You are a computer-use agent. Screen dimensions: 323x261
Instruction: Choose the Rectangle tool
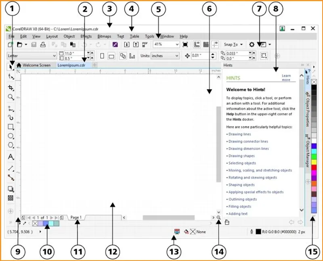(11, 127)
